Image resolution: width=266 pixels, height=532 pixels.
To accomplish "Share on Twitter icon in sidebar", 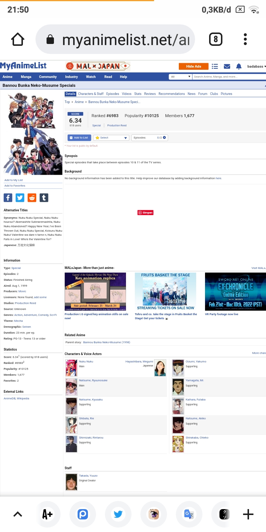I will tap(20, 198).
